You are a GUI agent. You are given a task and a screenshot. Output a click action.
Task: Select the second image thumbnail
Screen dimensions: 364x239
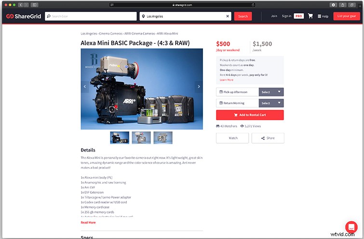[141, 138]
